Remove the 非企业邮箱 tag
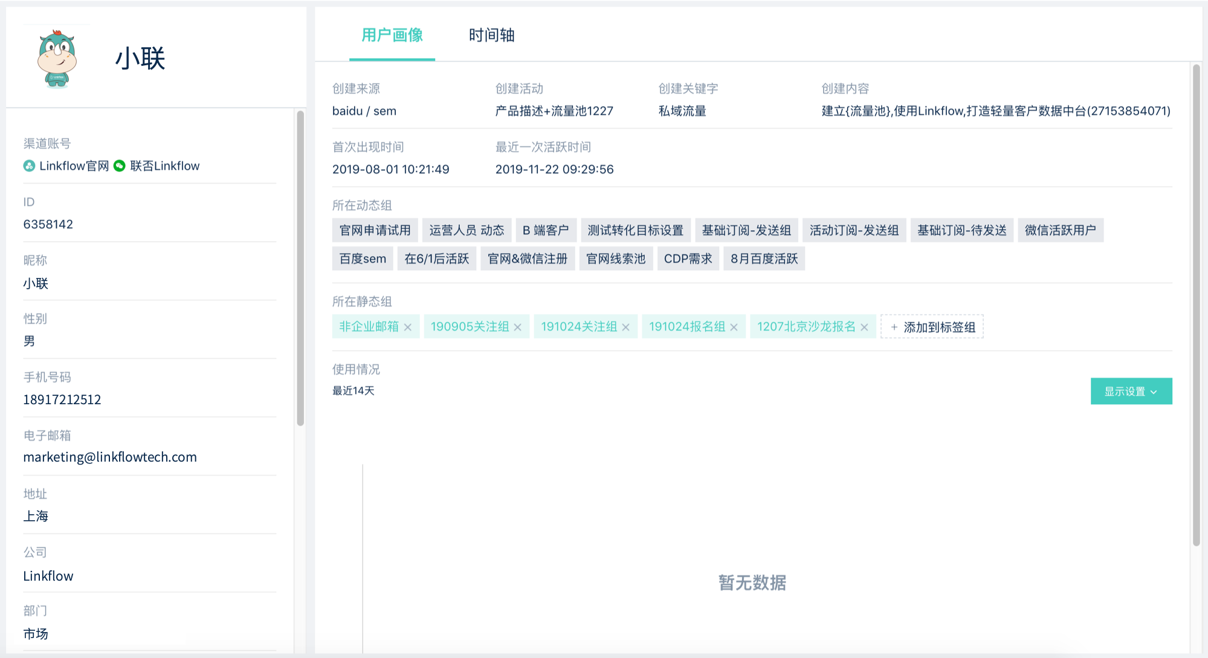Viewport: 1208px width, 658px height. click(x=408, y=327)
